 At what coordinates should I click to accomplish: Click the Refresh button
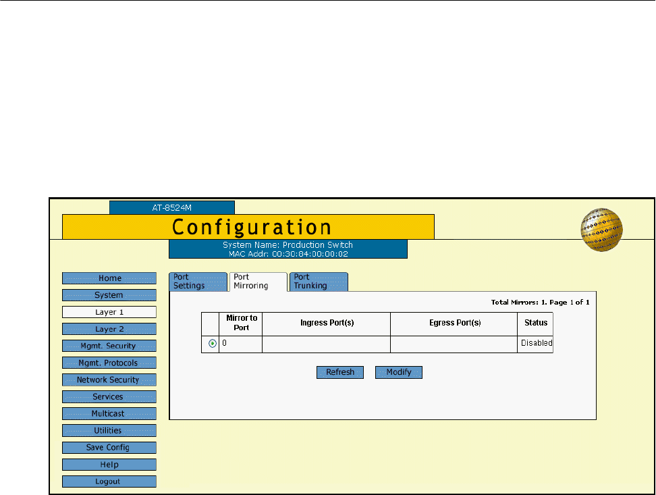coord(340,372)
